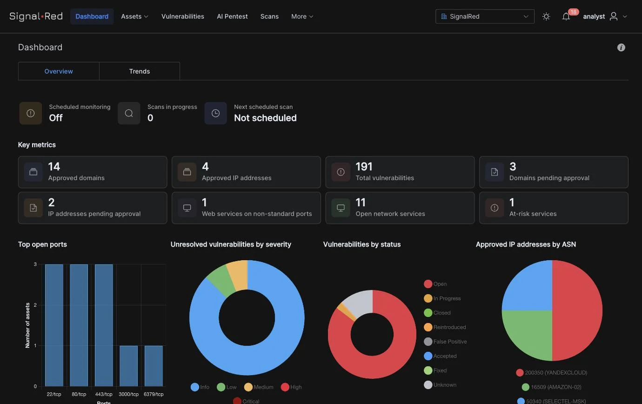Image resolution: width=642 pixels, height=404 pixels.
Task: Open the AI Pentest menu item
Action: click(x=232, y=16)
